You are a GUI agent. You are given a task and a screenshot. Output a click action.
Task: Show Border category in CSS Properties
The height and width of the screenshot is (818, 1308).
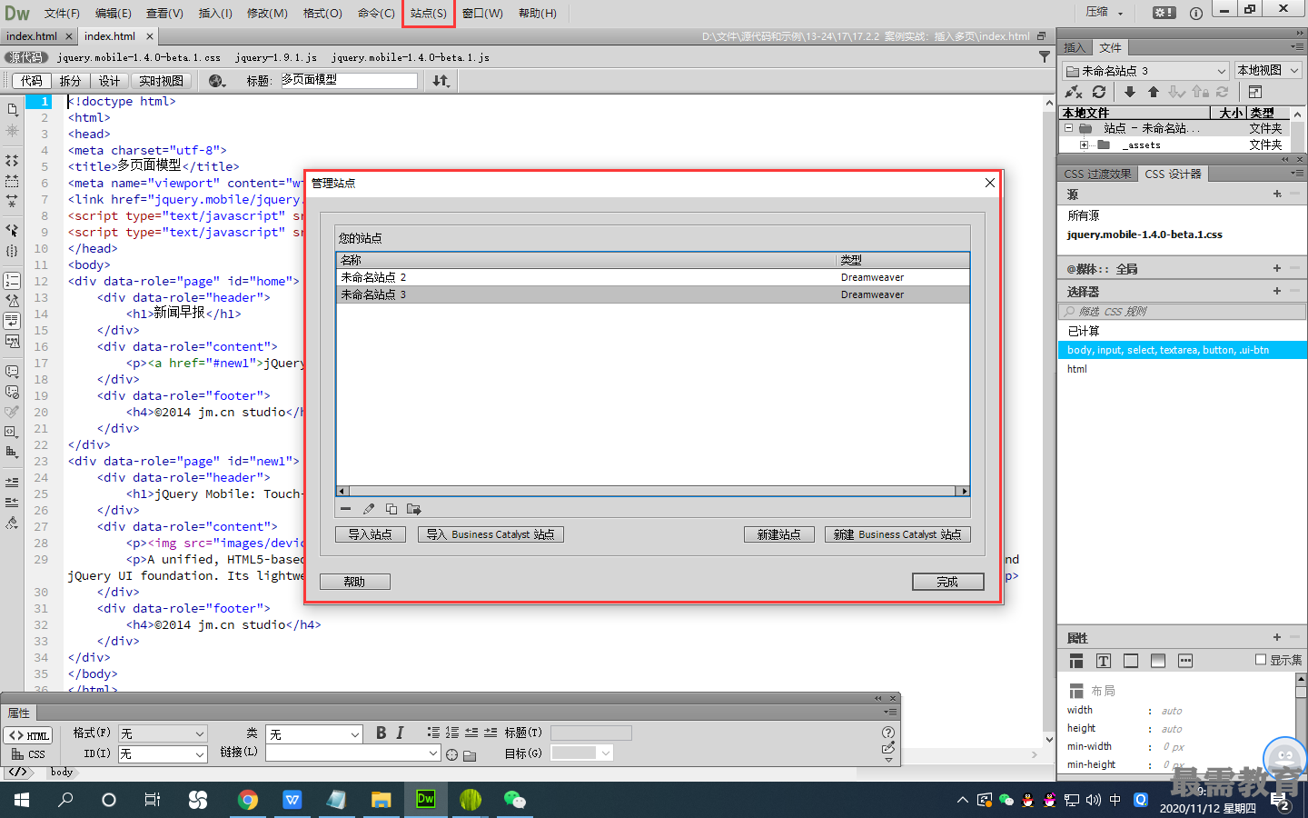[x=1131, y=661]
